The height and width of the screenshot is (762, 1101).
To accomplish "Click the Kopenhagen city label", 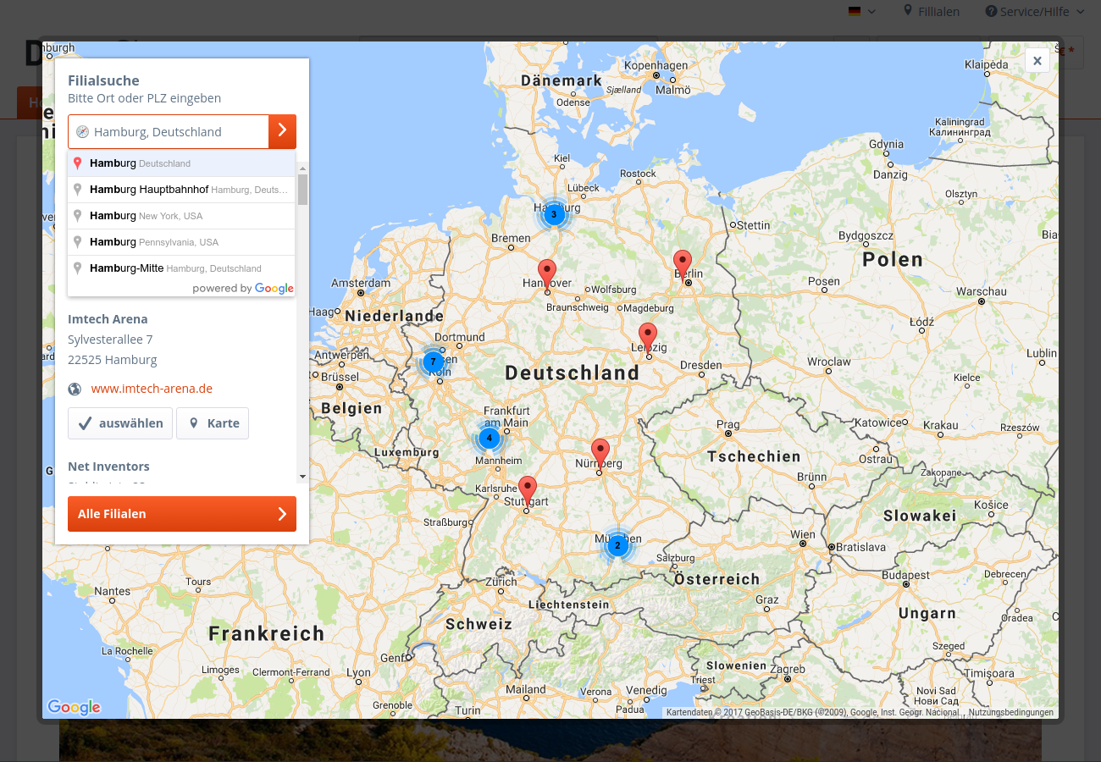I will pyautogui.click(x=656, y=65).
